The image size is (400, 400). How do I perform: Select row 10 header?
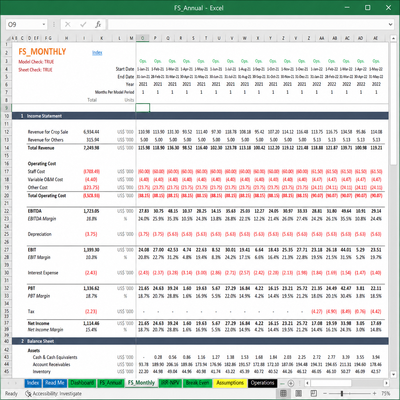point(6,116)
